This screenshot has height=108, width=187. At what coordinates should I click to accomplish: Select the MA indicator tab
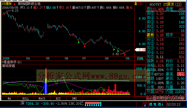[9, 99]
